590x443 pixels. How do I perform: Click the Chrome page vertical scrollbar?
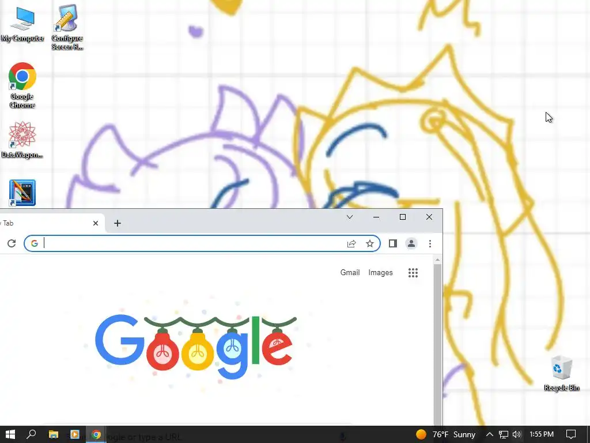click(x=437, y=344)
